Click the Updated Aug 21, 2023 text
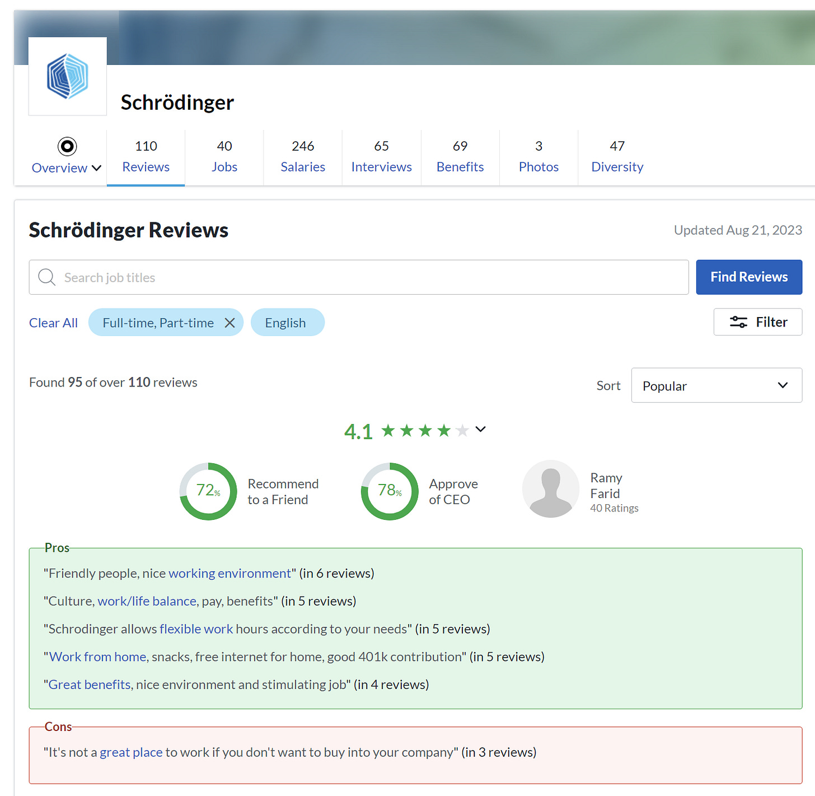The width and height of the screenshot is (815, 796). tap(738, 230)
